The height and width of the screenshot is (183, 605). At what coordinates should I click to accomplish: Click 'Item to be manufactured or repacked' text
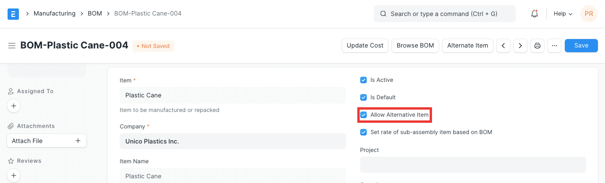coord(169,110)
